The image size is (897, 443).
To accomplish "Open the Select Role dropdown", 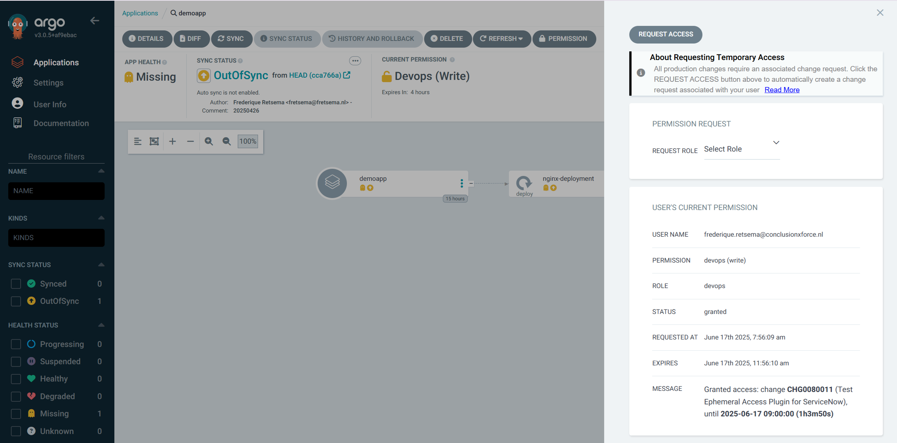I will (742, 149).
